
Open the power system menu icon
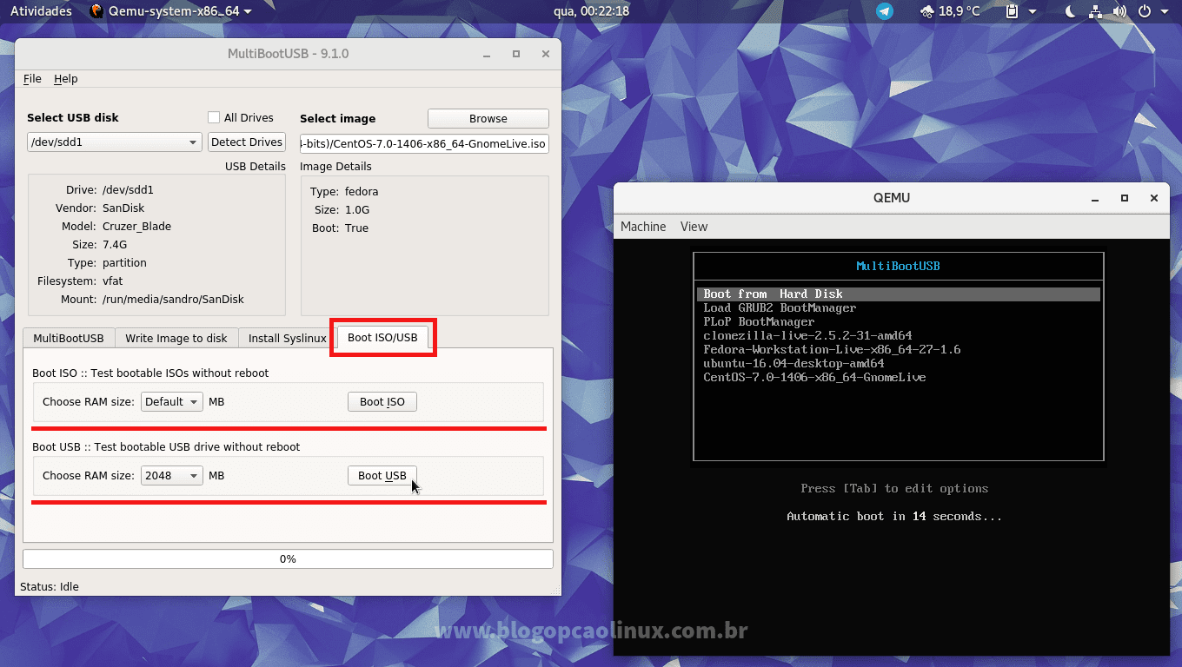(x=1144, y=11)
